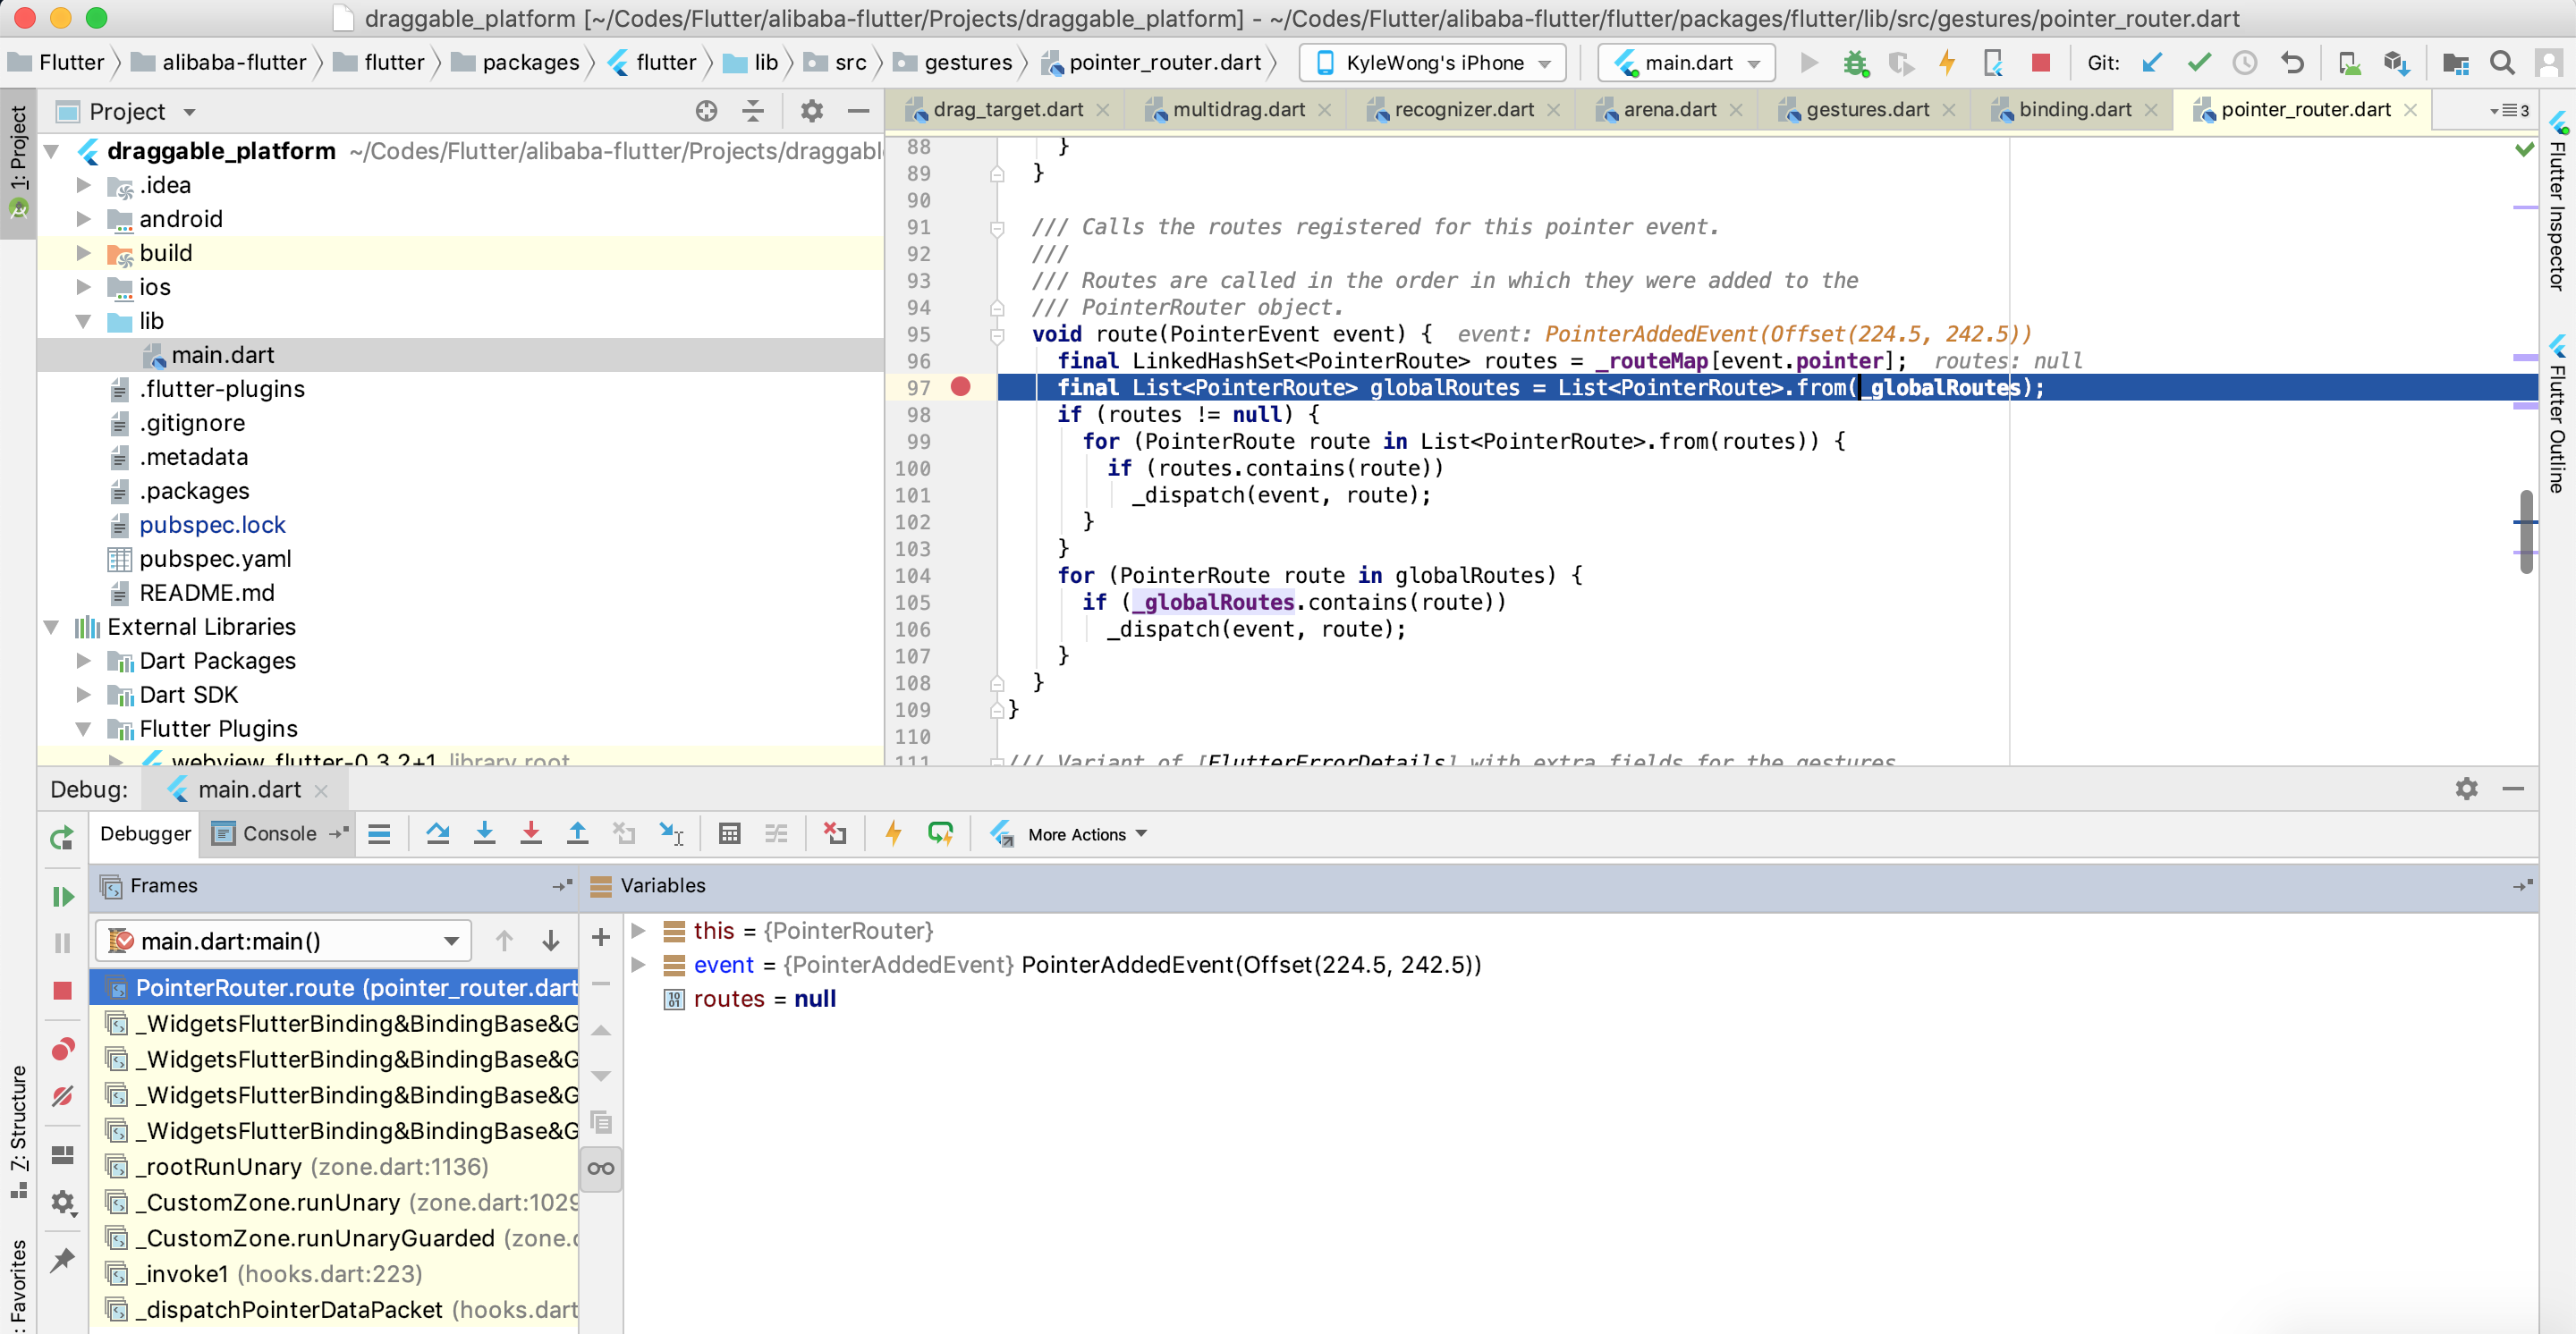The height and width of the screenshot is (1334, 2576).
Task: Step over the current line in debugger
Action: (x=437, y=833)
